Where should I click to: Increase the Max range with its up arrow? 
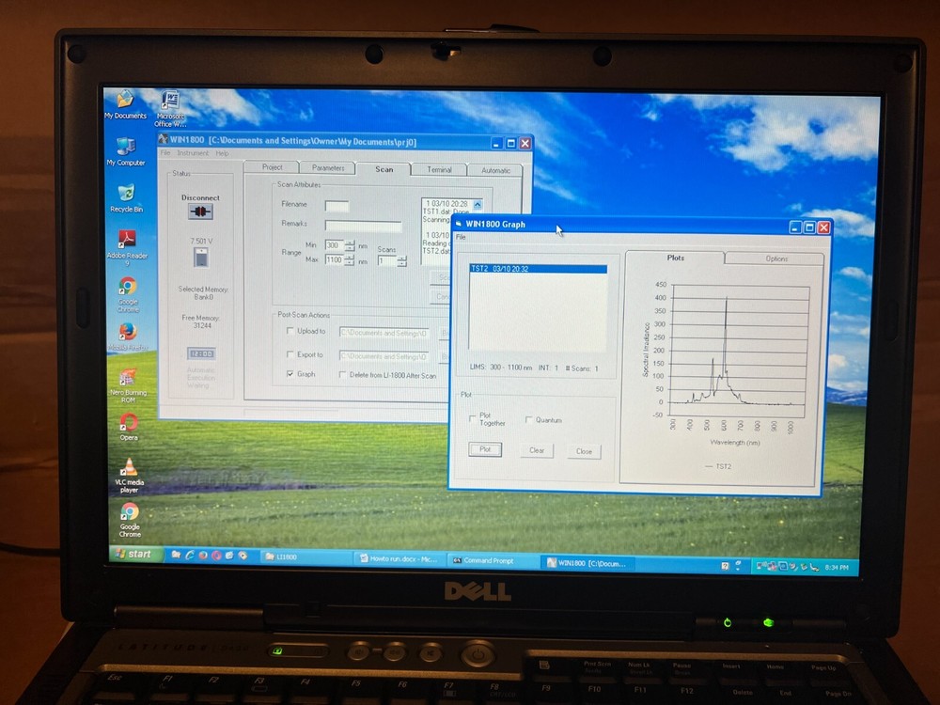click(x=350, y=255)
